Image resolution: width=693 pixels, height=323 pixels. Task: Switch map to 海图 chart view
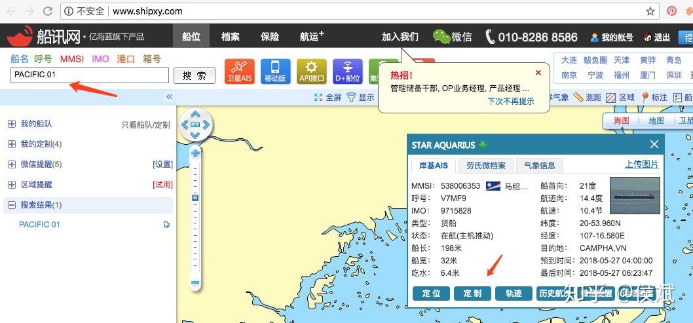coord(622,121)
